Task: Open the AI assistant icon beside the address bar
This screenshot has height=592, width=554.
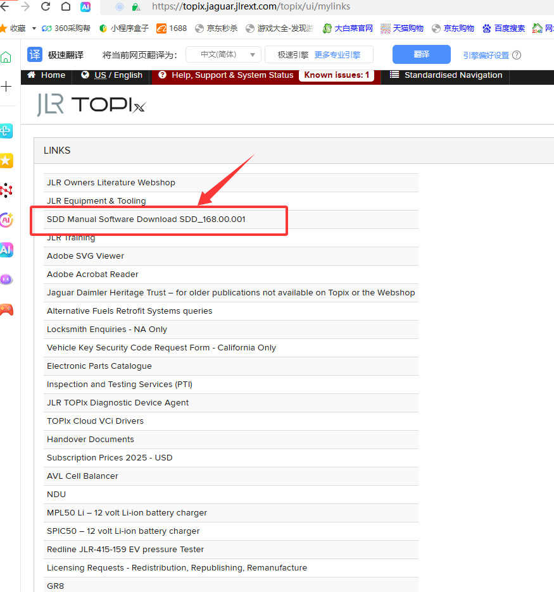Action: 85,7
